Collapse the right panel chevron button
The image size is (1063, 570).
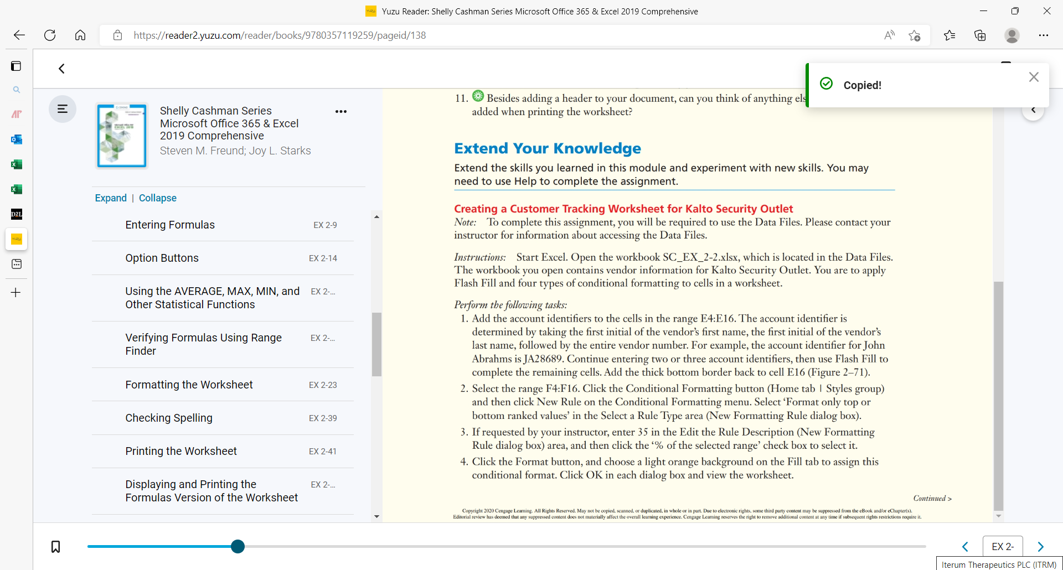pos(1033,110)
